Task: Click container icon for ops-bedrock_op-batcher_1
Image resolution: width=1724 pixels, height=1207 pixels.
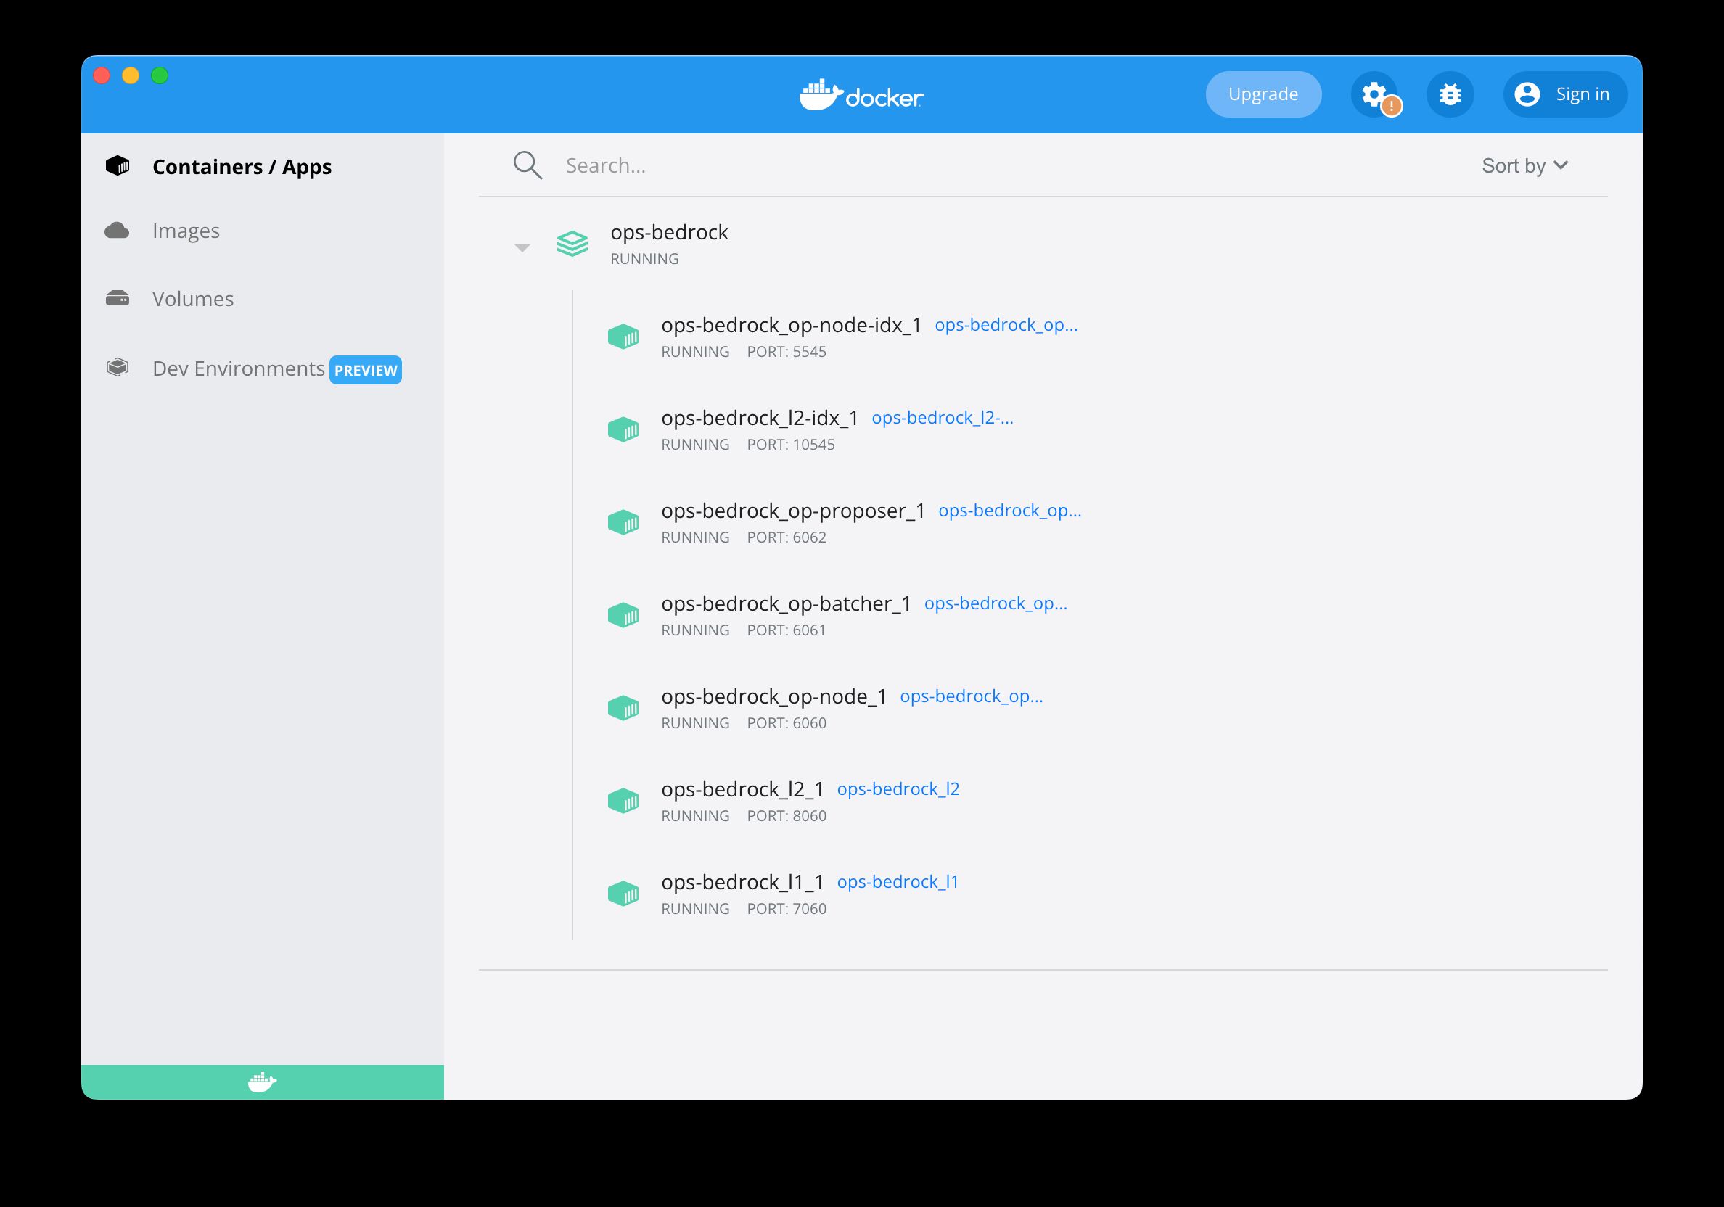Action: coord(623,616)
